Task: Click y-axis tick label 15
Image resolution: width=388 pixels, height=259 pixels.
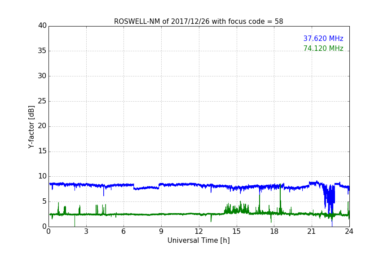Action: [x=42, y=151]
